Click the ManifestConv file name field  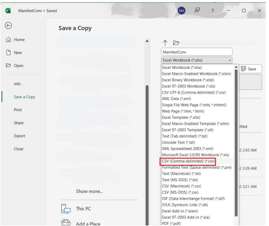[196, 52]
